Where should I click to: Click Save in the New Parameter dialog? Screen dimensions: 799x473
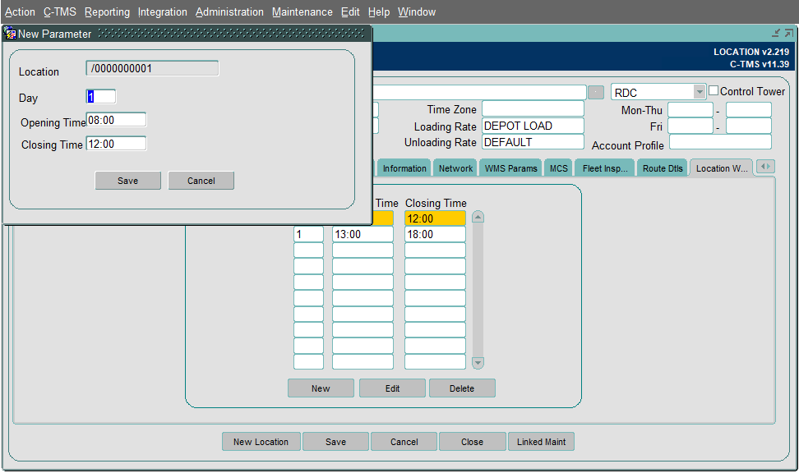pos(128,181)
